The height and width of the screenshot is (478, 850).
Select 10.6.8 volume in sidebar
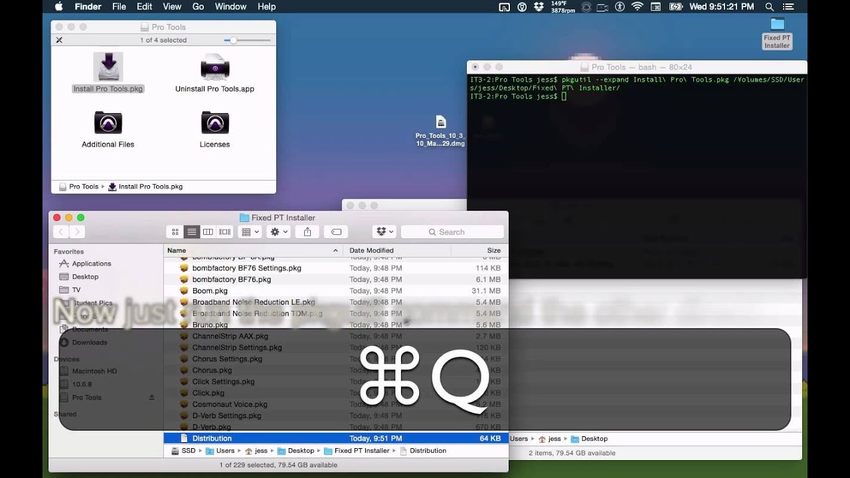click(x=82, y=384)
